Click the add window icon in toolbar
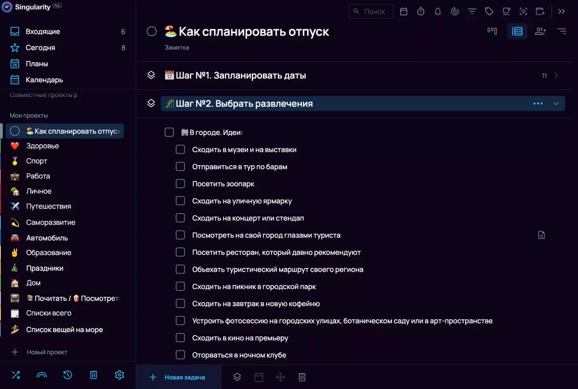578x389 pixels. coord(540,12)
